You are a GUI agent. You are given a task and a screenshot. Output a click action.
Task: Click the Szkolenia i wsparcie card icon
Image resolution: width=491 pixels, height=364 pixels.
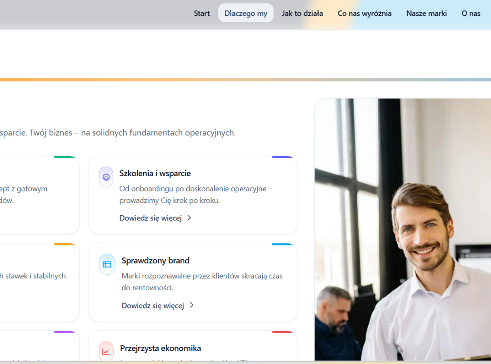click(106, 177)
